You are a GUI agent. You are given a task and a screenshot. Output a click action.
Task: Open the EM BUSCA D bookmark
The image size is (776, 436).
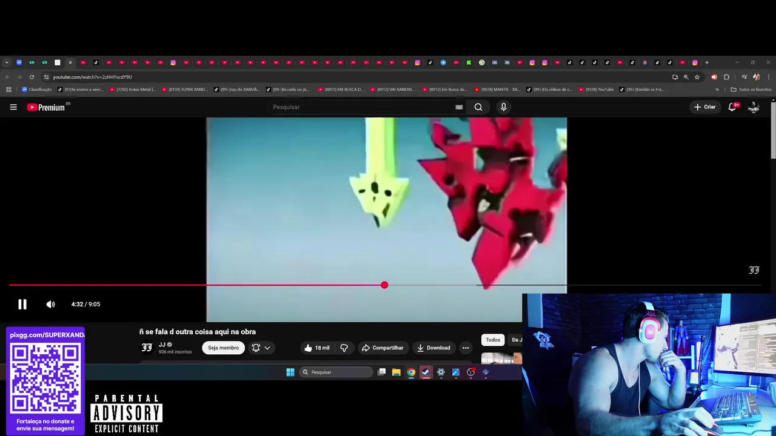[341, 90]
